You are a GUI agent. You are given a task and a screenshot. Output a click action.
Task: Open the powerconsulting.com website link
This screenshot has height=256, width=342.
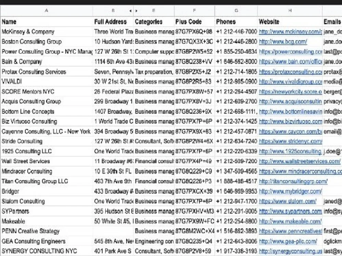click(x=290, y=52)
